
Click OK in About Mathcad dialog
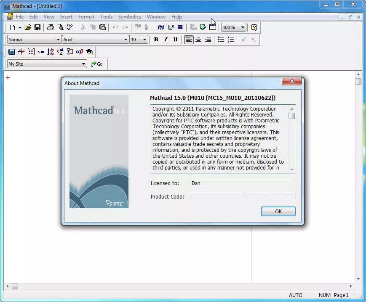pos(278,211)
